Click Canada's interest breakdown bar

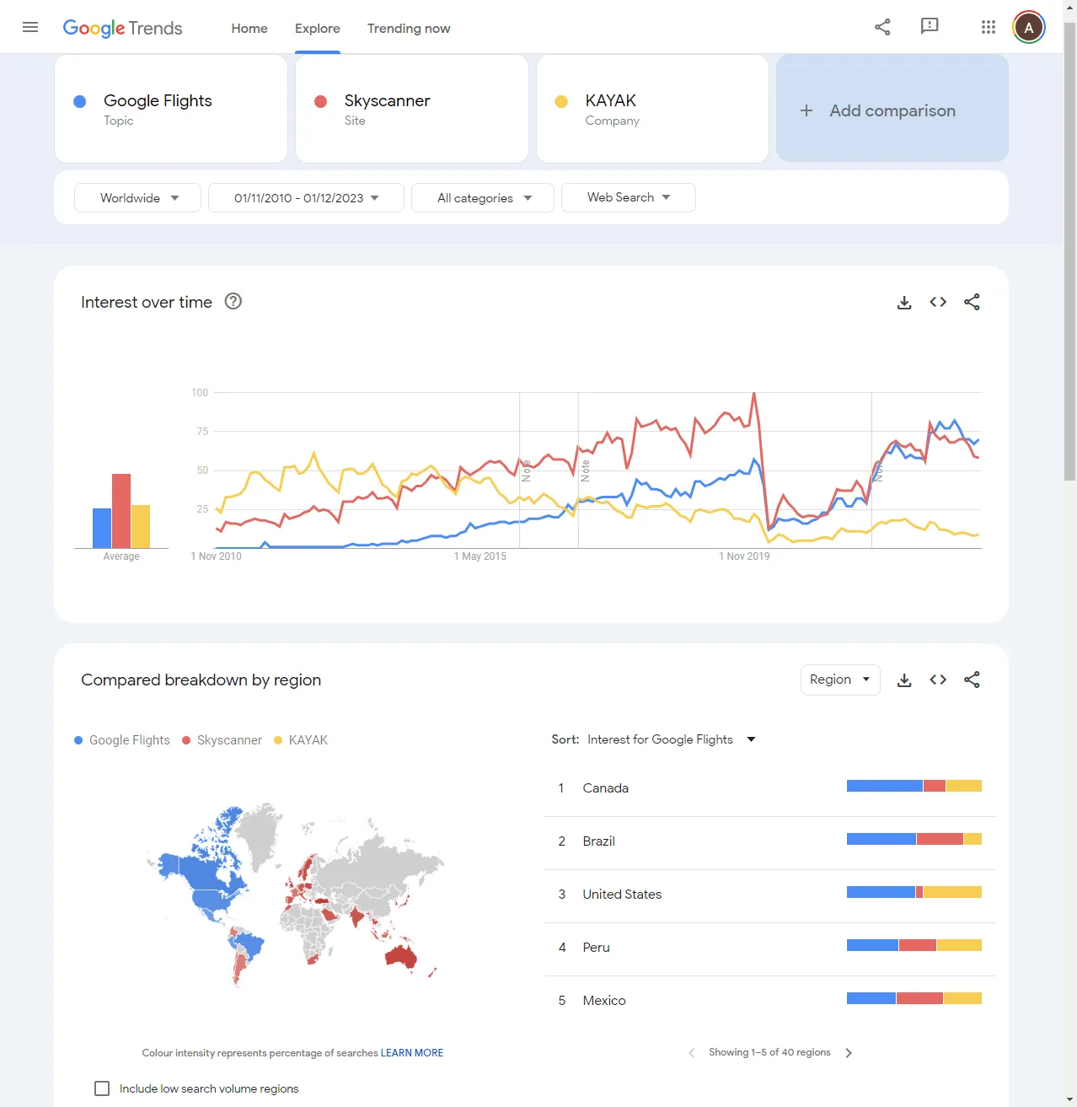click(914, 786)
